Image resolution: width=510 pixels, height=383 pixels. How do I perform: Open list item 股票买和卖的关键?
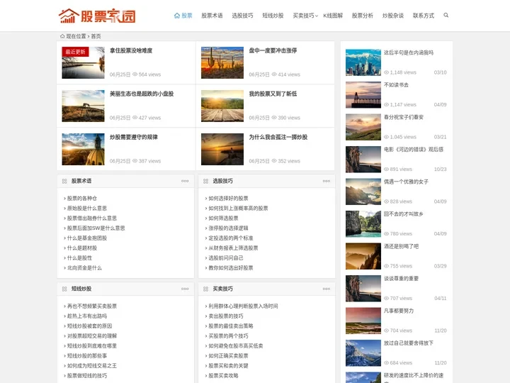[228, 365]
